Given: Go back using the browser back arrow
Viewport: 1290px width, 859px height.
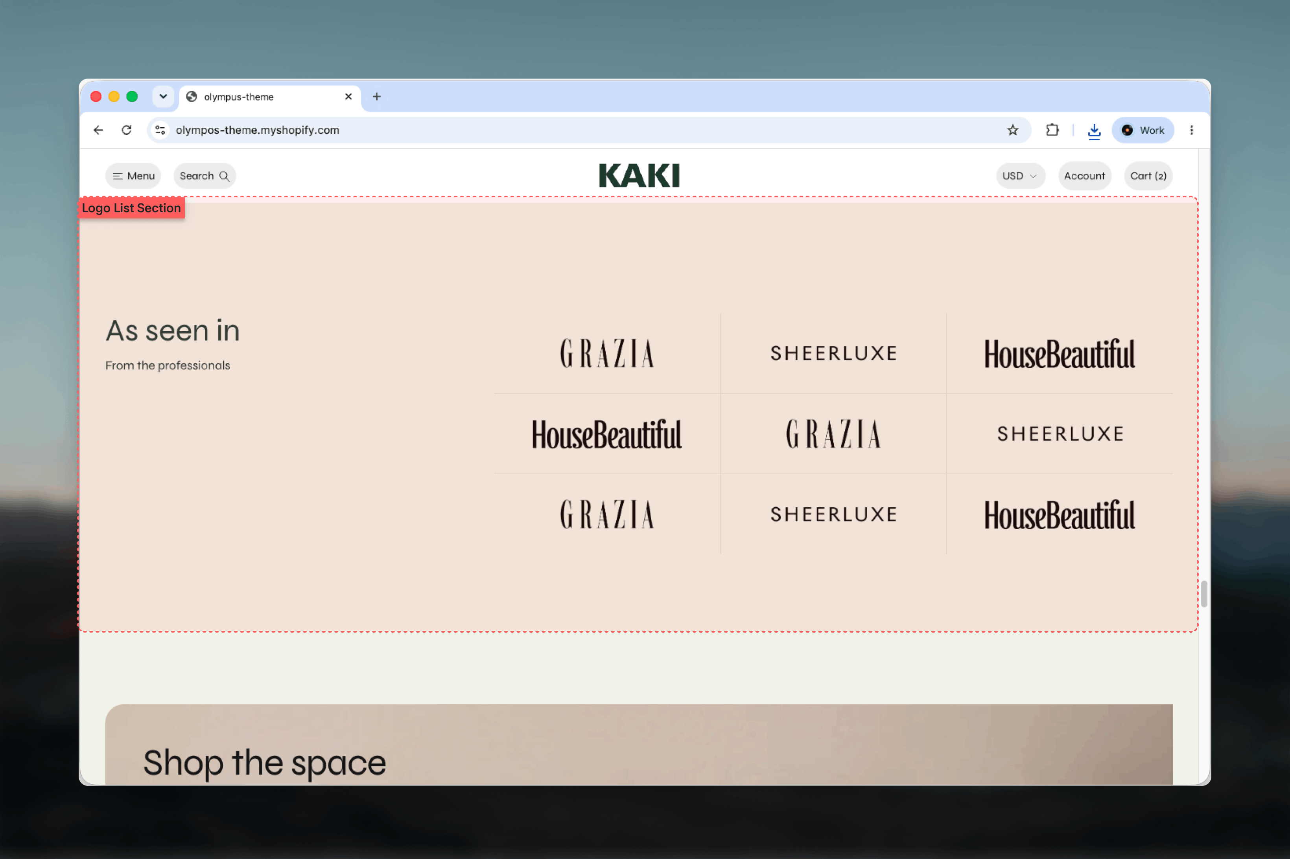Looking at the screenshot, I should click(98, 130).
